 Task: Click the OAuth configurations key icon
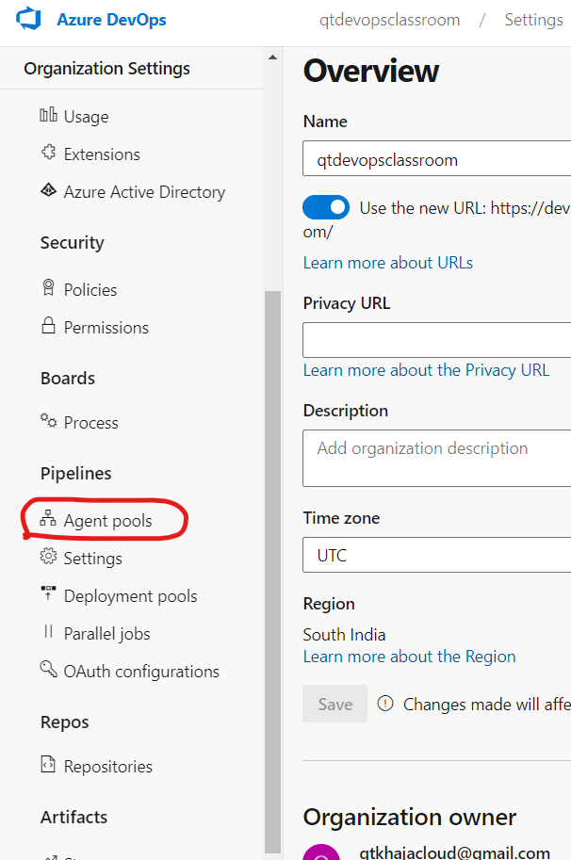pyautogui.click(x=48, y=669)
